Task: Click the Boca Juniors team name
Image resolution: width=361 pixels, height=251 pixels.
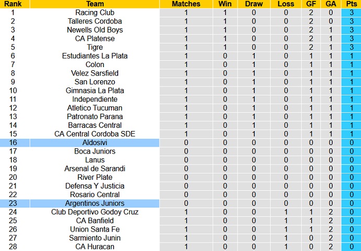Action: [x=95, y=151]
